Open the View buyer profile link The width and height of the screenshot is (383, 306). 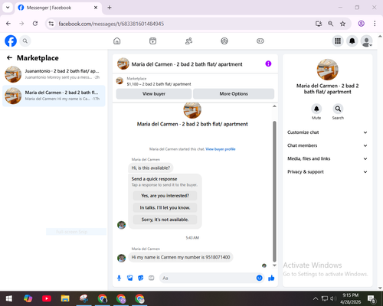coord(221,149)
